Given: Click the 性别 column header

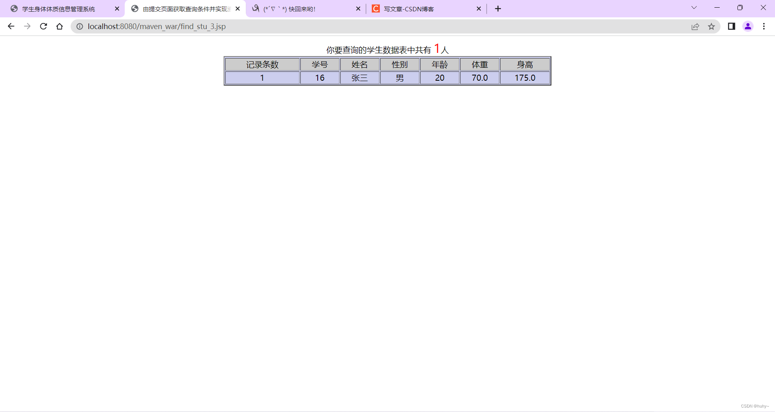Looking at the screenshot, I should pos(400,65).
